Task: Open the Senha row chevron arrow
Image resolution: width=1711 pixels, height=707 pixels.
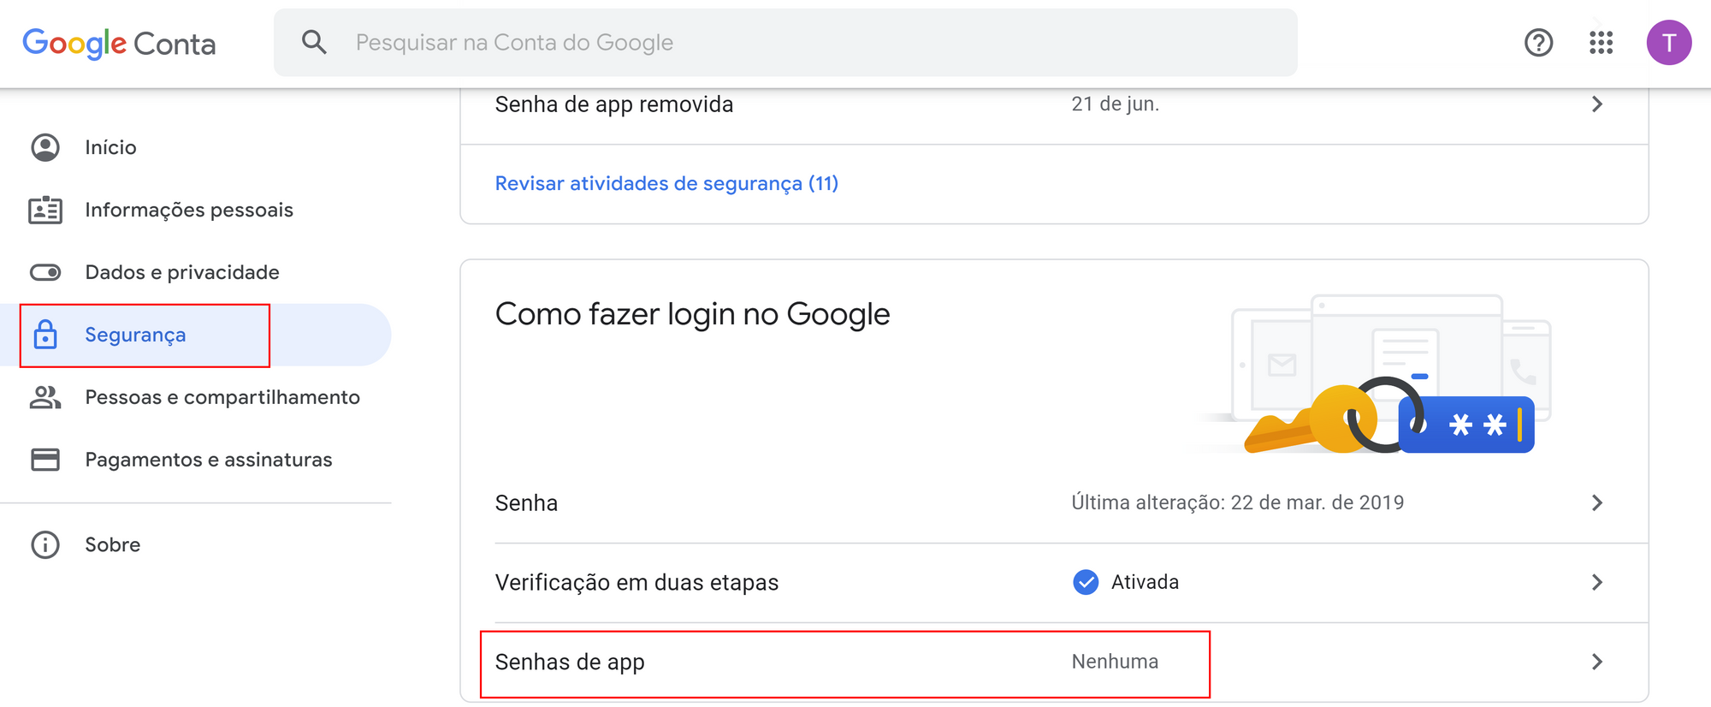Action: coord(1596,502)
